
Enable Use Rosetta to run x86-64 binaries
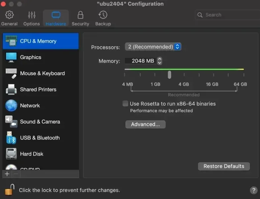tap(126, 104)
